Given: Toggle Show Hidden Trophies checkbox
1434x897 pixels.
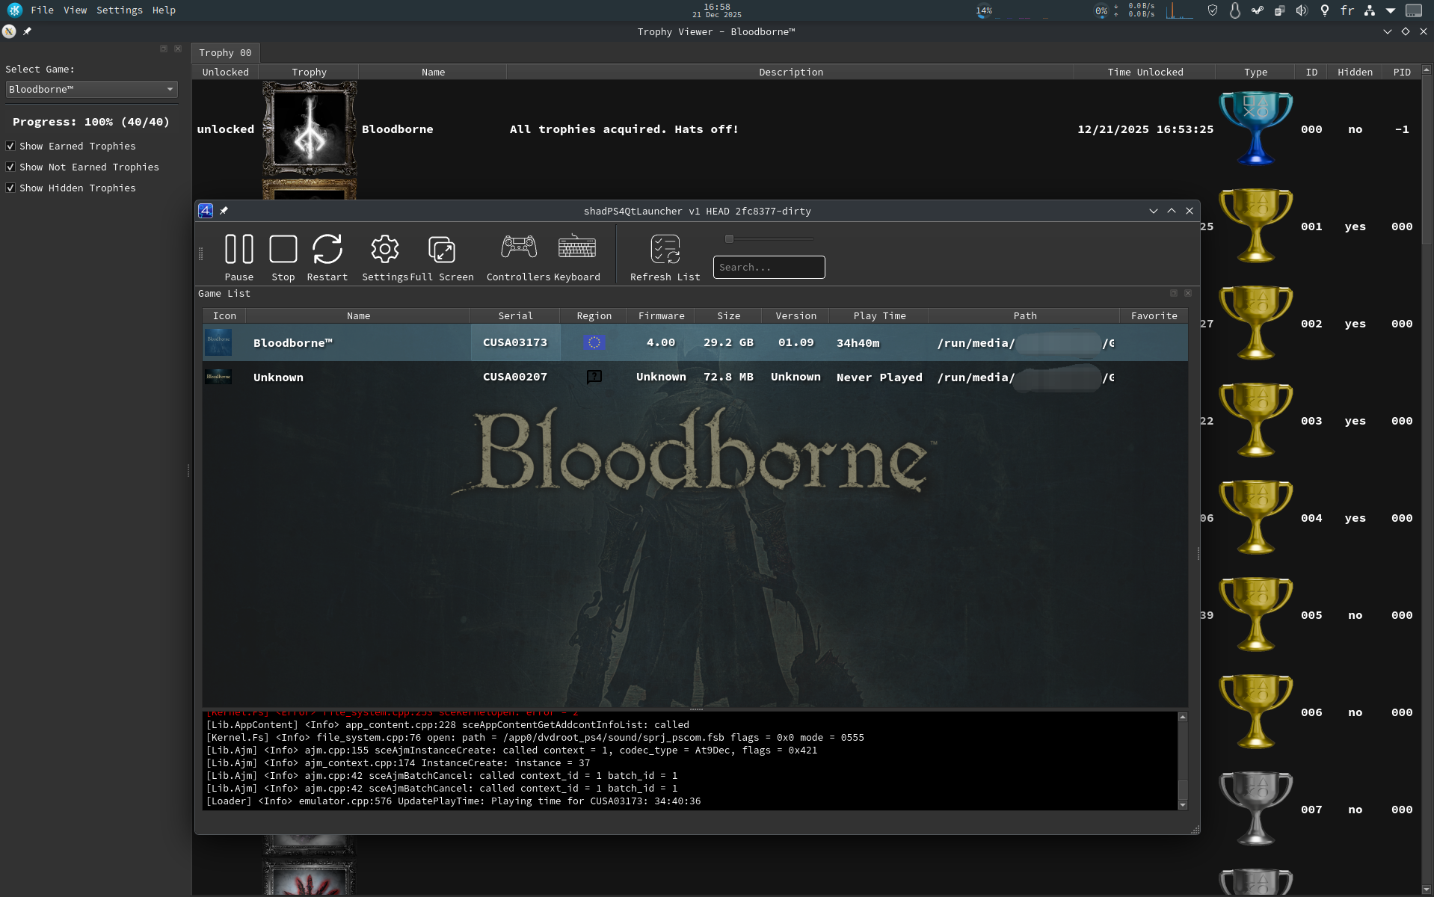Looking at the screenshot, I should click(10, 188).
